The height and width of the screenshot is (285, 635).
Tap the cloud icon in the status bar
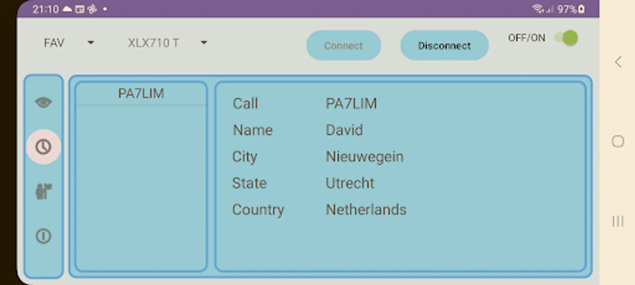(67, 9)
